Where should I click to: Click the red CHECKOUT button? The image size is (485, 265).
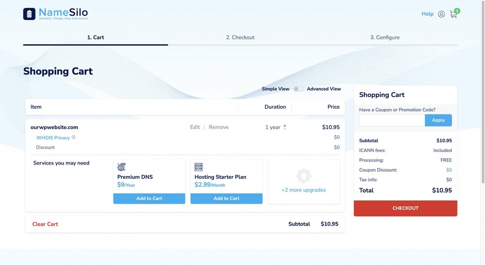coord(405,208)
